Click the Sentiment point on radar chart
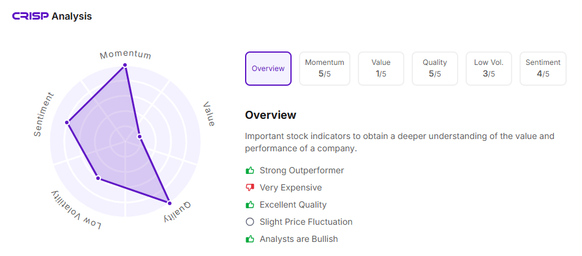 click(68, 123)
